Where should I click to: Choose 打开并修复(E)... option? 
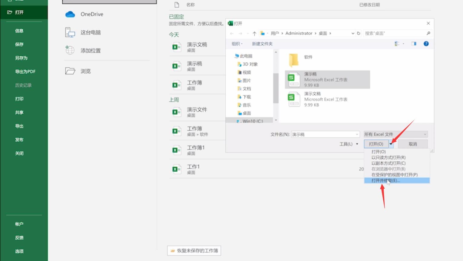click(x=397, y=180)
